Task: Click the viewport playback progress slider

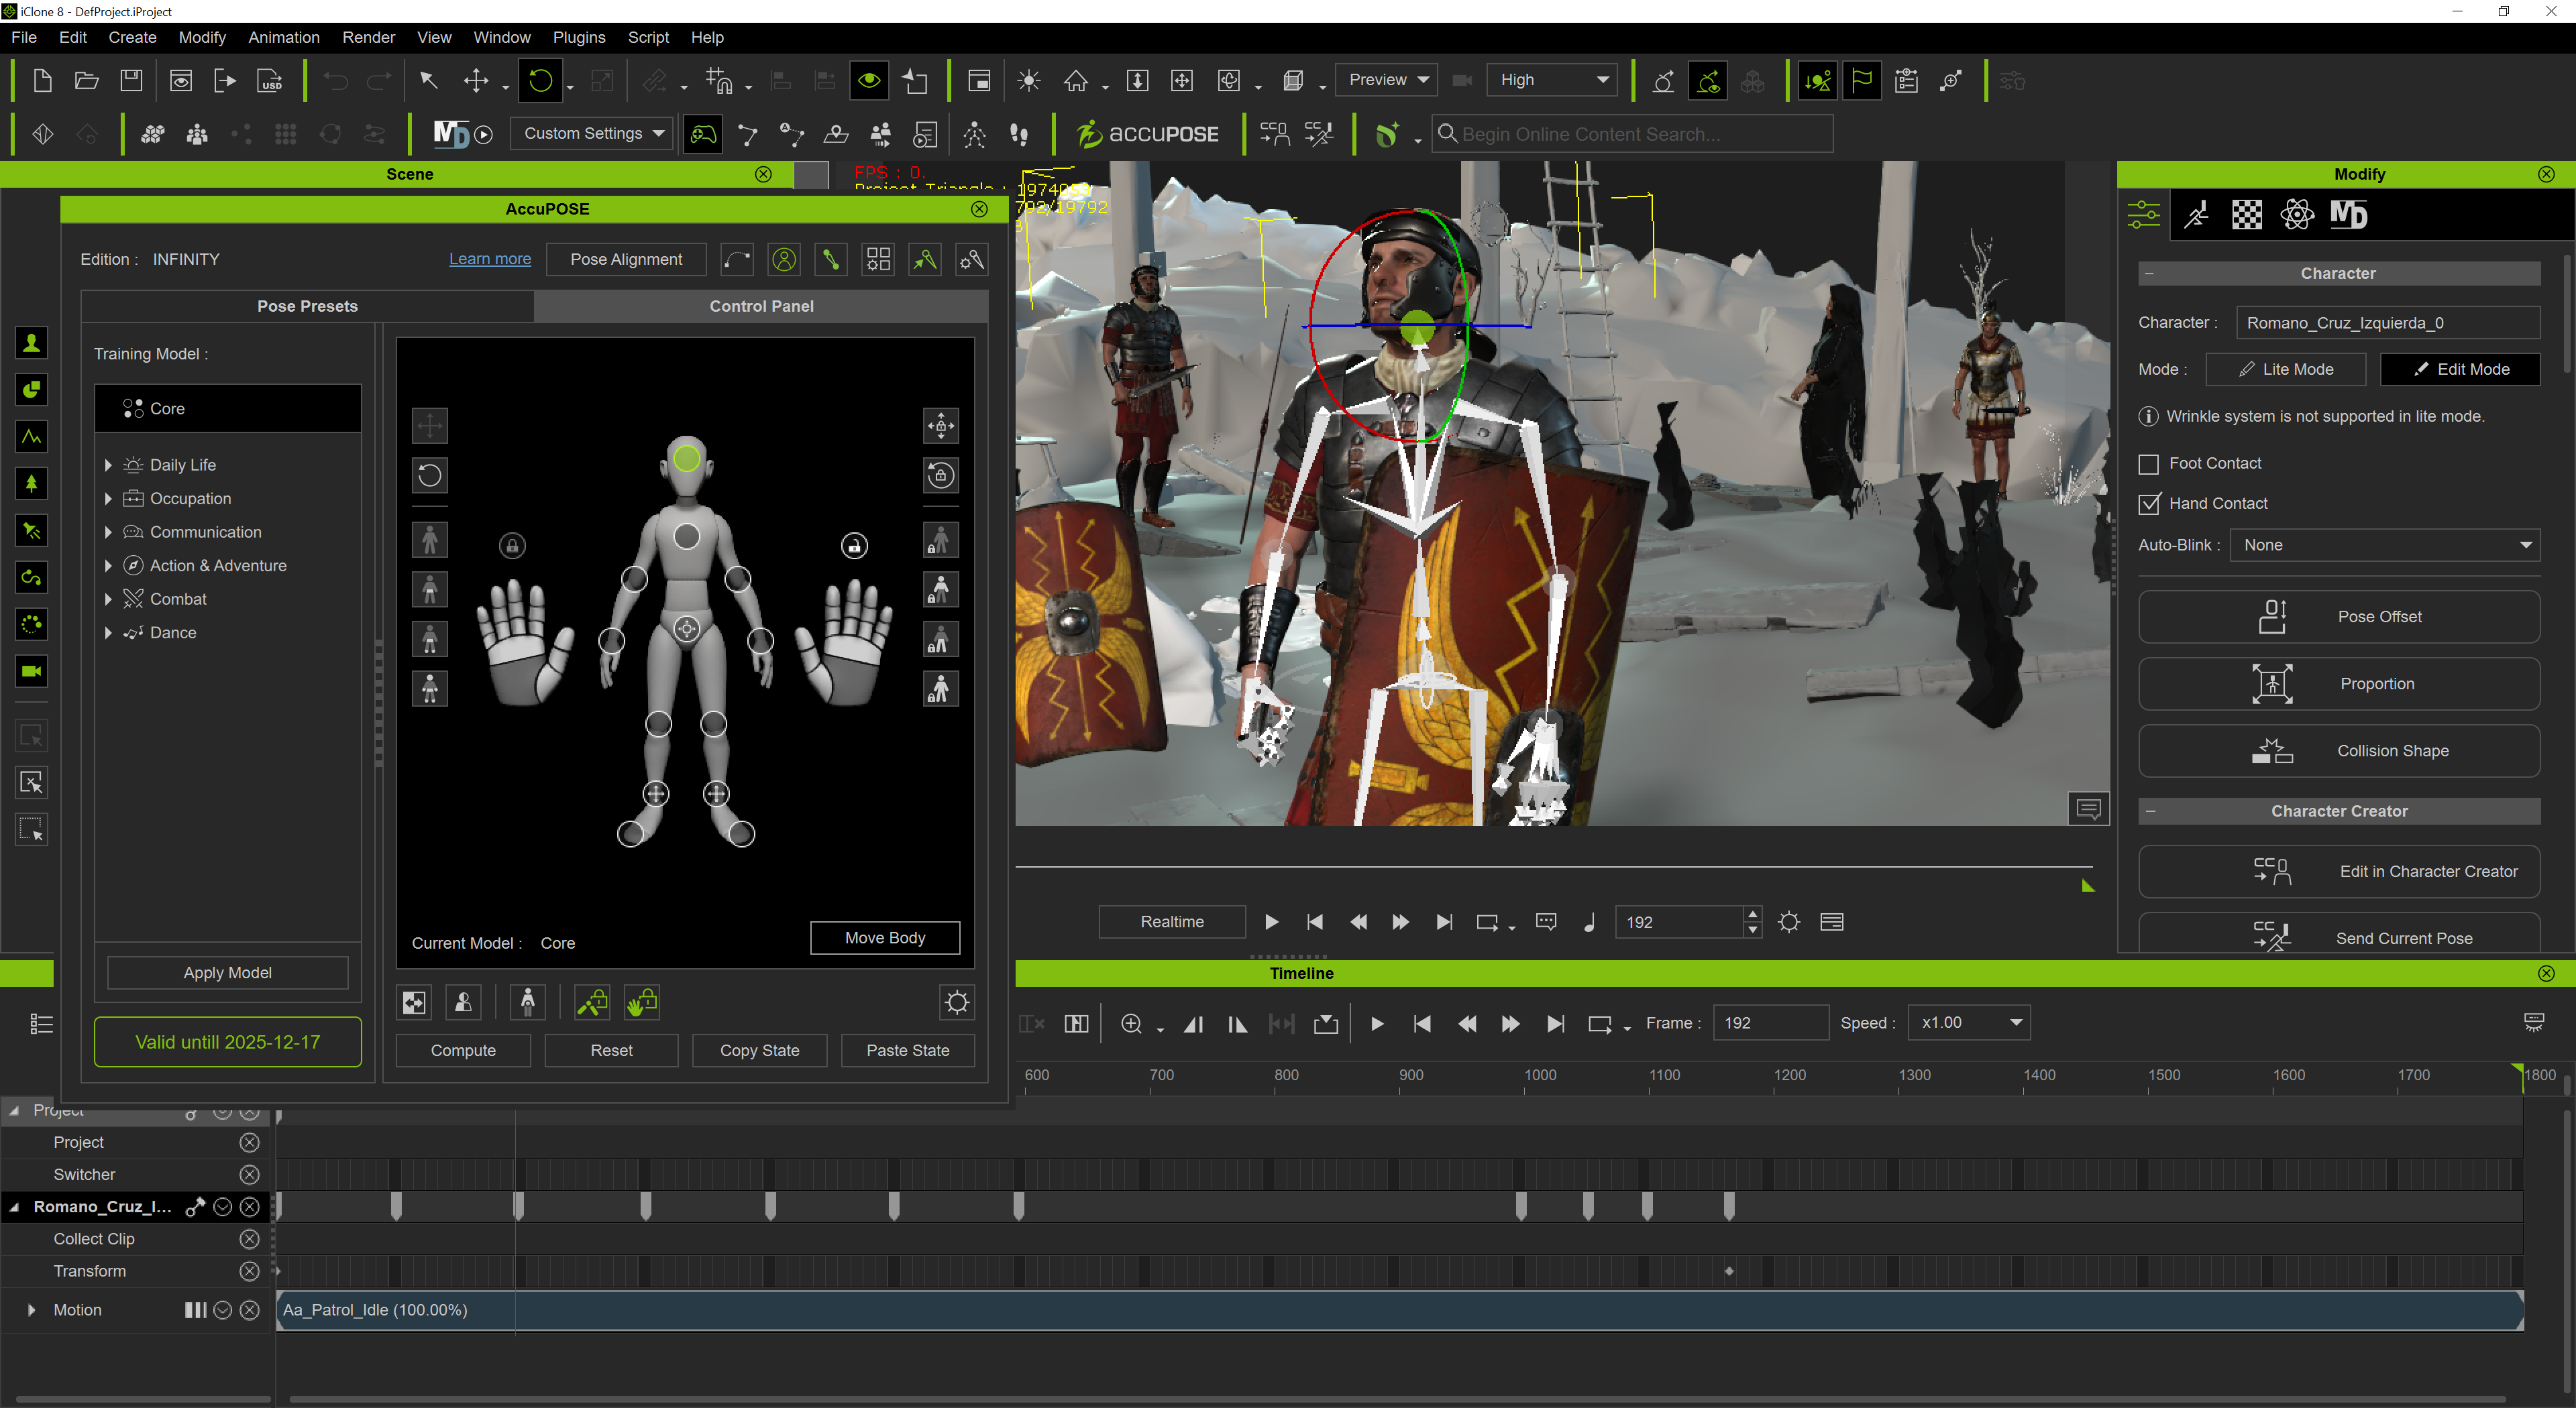Action: point(1554,868)
